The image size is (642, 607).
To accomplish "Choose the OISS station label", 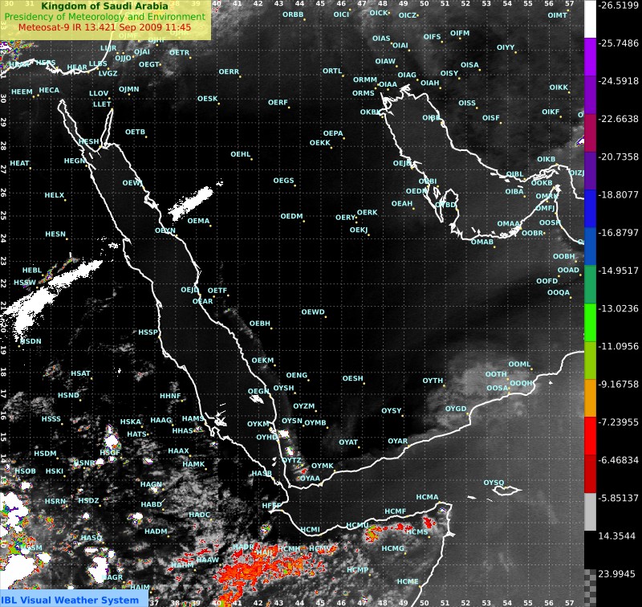I will click(467, 103).
